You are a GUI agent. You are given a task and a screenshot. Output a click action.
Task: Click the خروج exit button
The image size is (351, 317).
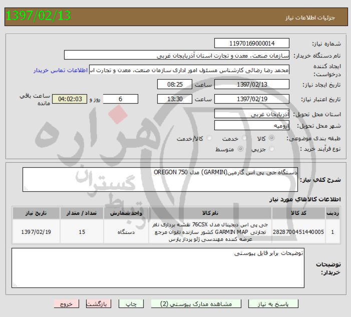[x=67, y=304]
